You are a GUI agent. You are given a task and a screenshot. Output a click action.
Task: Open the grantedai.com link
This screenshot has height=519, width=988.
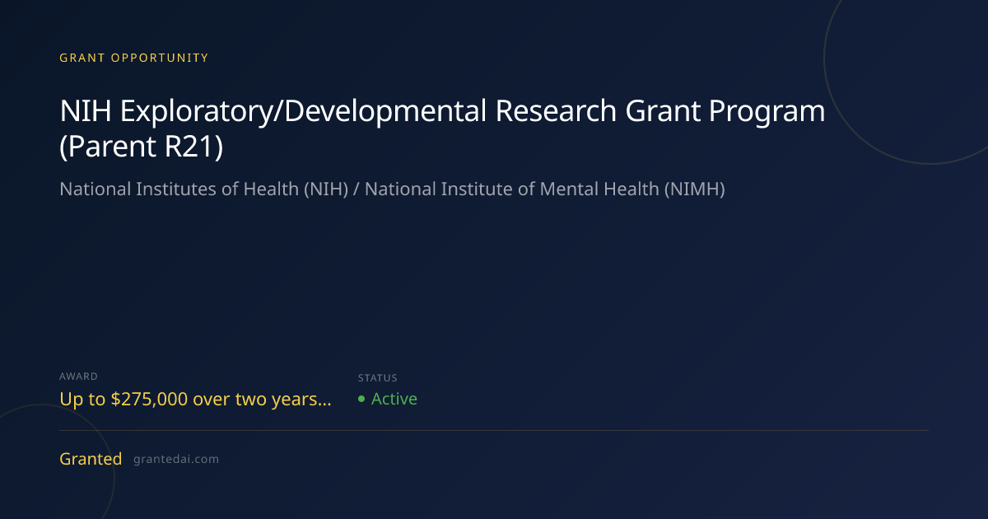point(176,460)
